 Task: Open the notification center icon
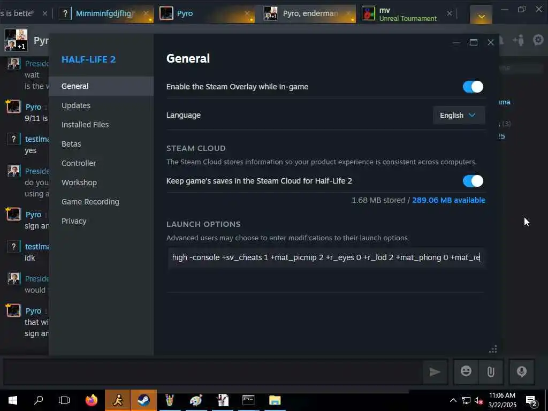pyautogui.click(x=531, y=401)
